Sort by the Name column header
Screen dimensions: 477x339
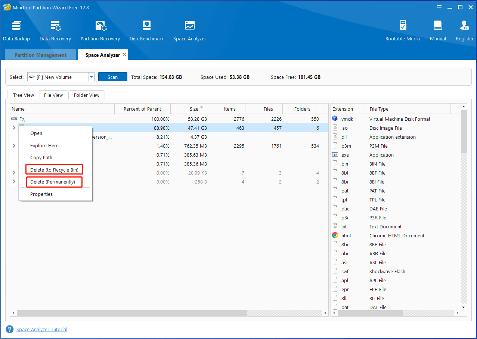62,109
